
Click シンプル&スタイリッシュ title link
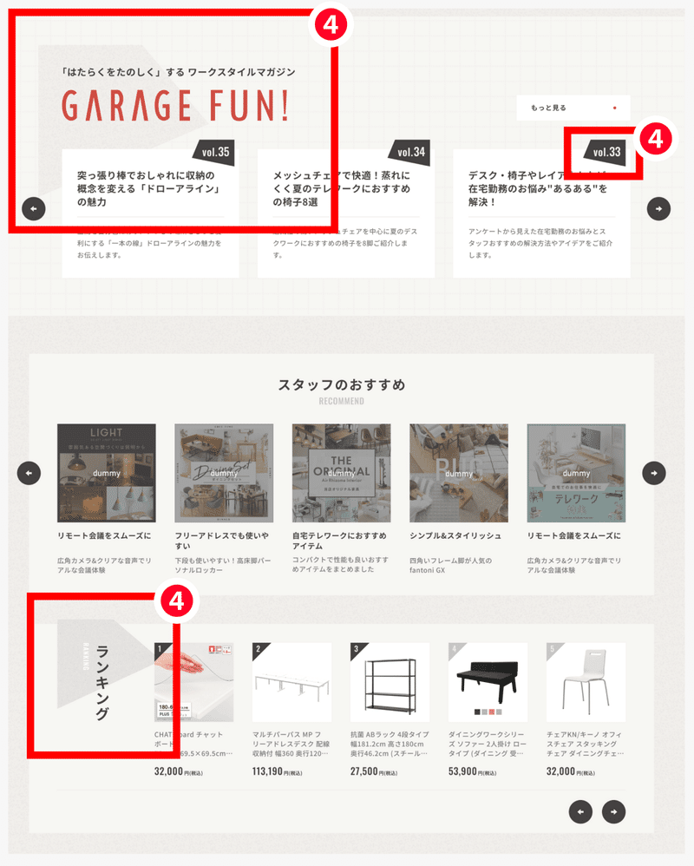455,535
